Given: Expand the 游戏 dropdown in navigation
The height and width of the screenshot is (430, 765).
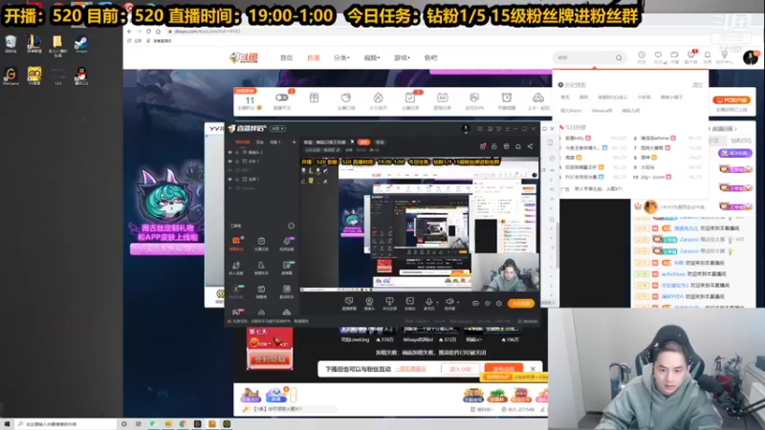Looking at the screenshot, I should (402, 57).
